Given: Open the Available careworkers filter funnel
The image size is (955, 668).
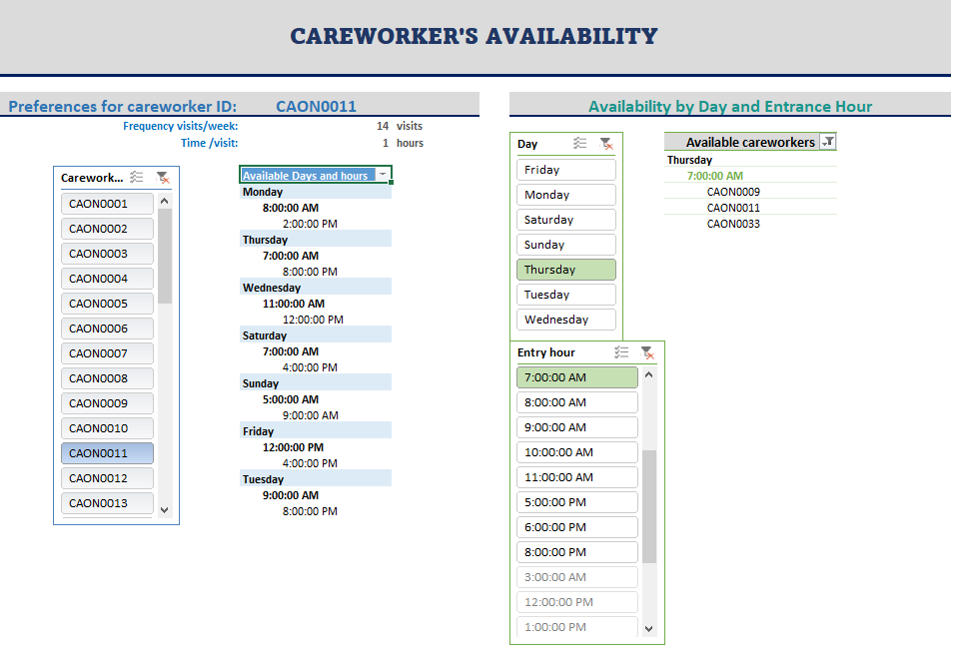Looking at the screenshot, I should point(828,141).
